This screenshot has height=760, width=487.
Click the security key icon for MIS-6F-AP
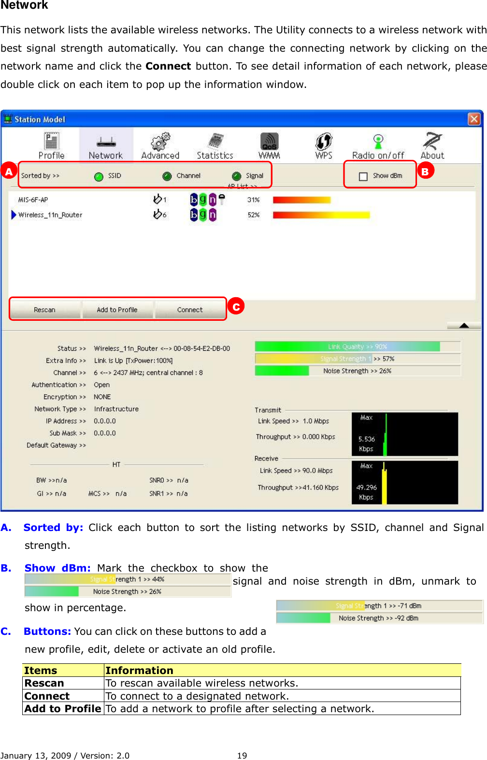(x=222, y=199)
